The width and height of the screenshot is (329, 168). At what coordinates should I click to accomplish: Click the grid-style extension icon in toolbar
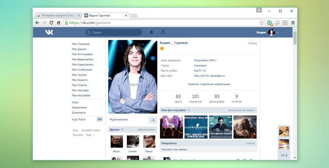tap(285, 23)
